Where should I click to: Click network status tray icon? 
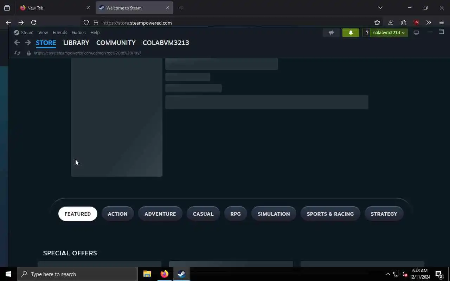[396, 274]
